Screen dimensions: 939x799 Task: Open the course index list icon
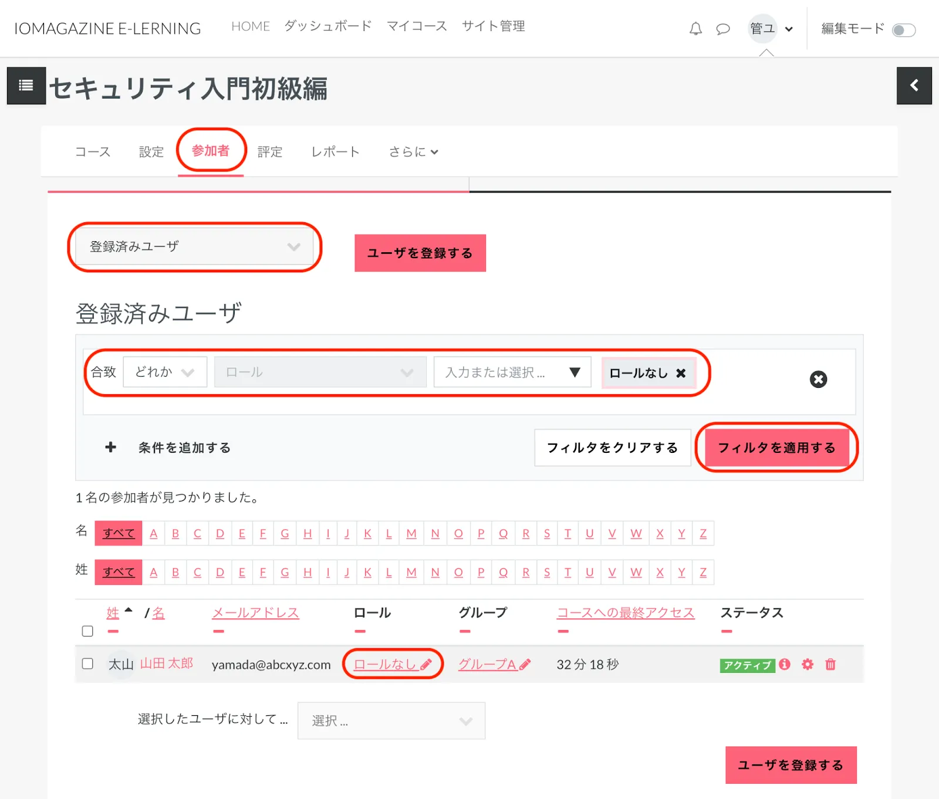coord(26,86)
